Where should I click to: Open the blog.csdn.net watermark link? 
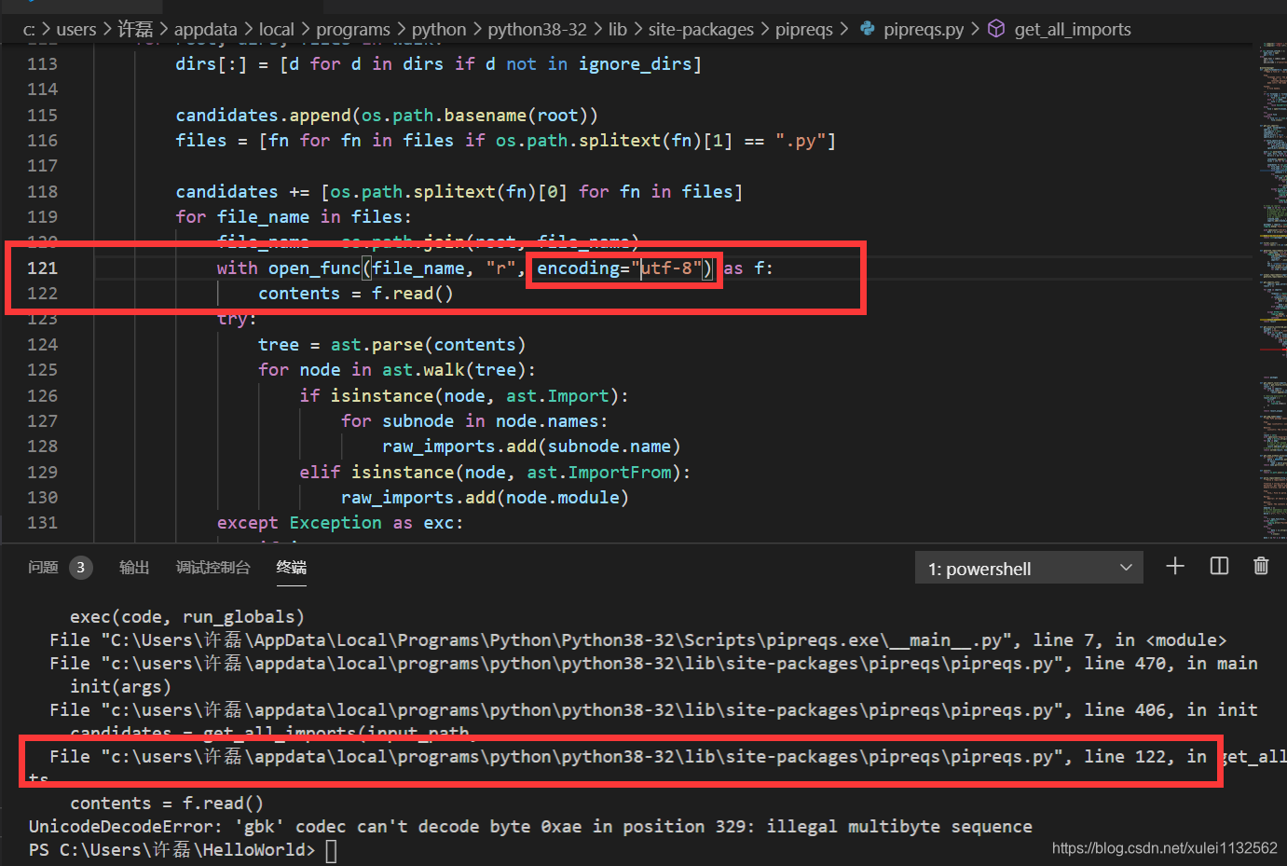point(1165,848)
